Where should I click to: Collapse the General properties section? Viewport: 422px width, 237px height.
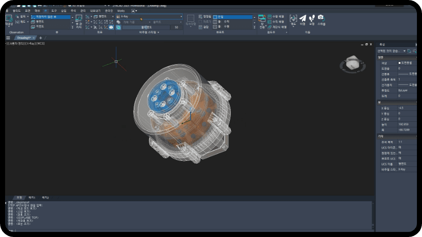click(380, 57)
